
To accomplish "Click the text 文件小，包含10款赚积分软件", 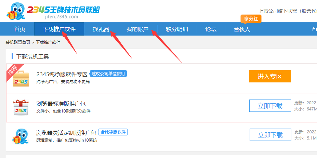I will (63, 111).
